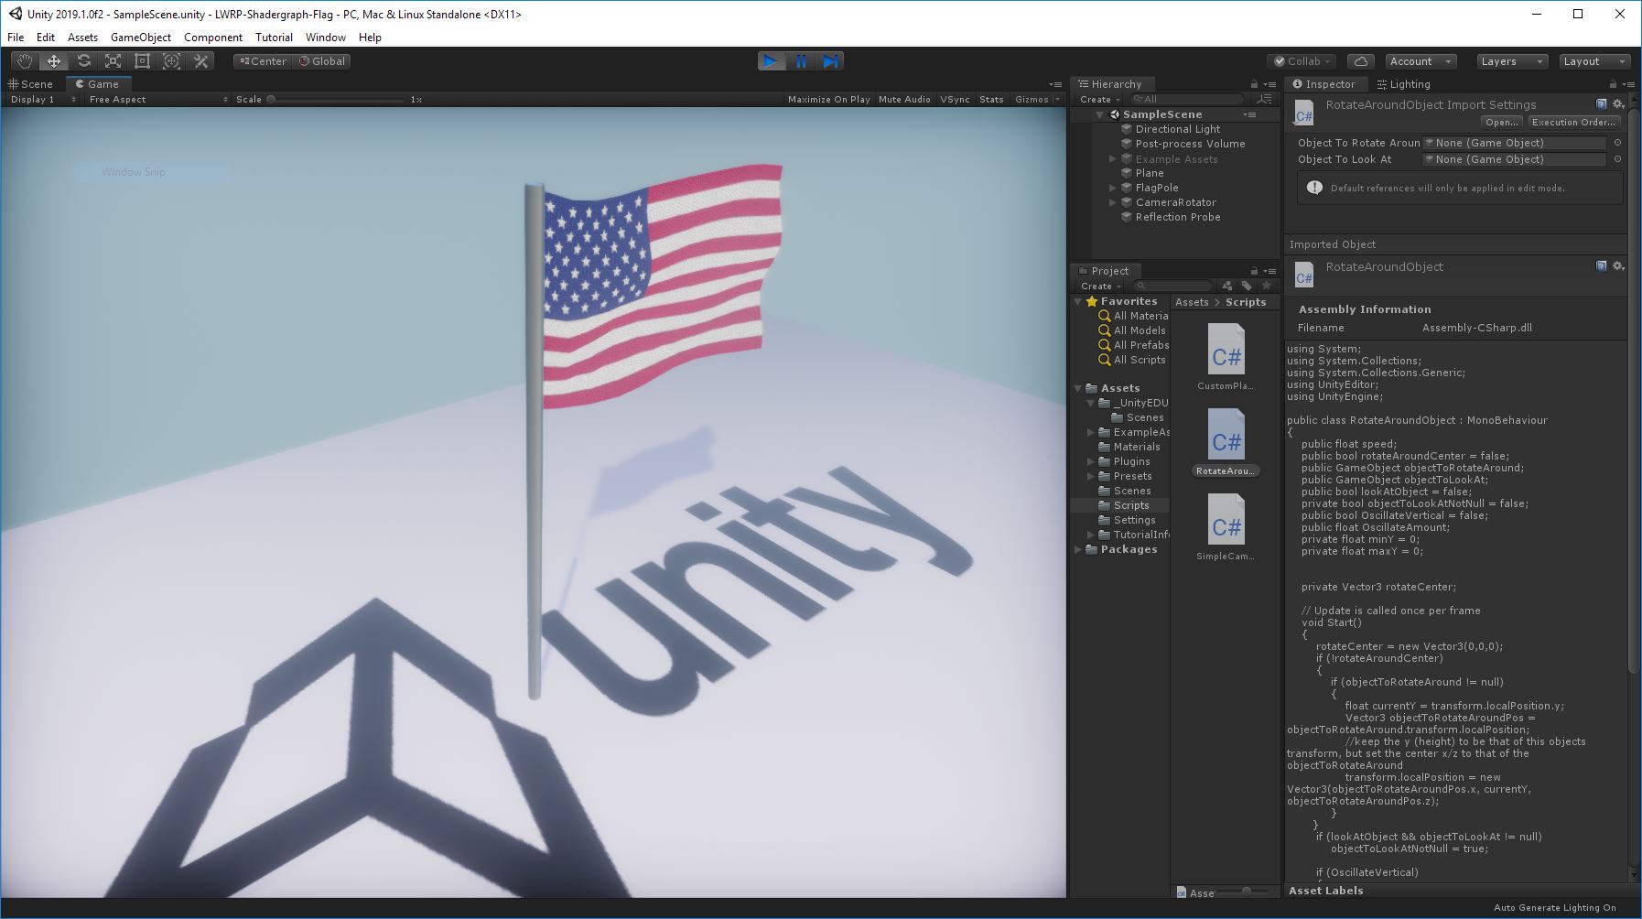Save project search as favorite star

[1267, 286]
